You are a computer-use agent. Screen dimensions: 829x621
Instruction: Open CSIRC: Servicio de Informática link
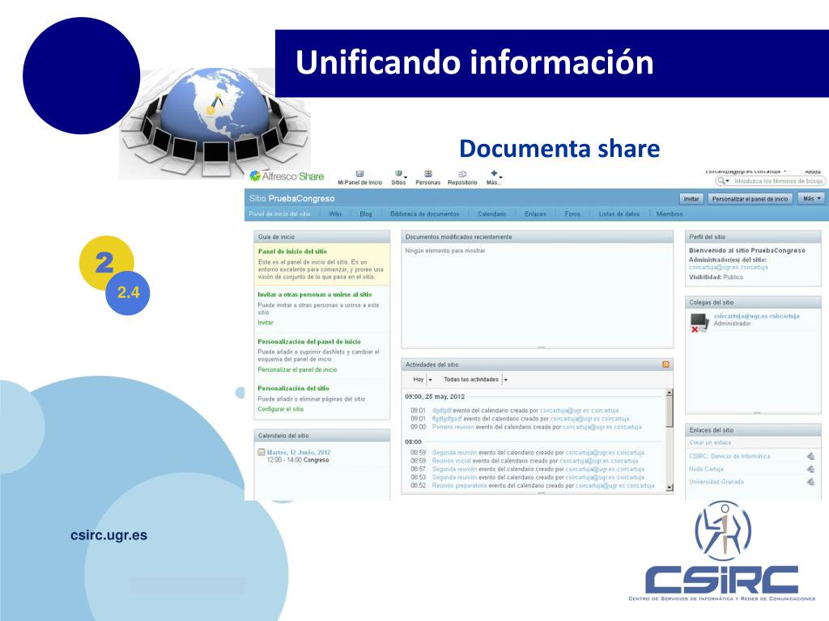click(x=729, y=456)
